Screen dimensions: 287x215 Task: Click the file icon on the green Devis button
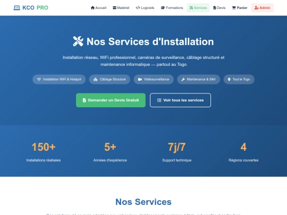(84, 100)
